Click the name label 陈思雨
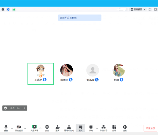Image resolution: width=158 pixels, height=135 pixels. tap(64, 80)
